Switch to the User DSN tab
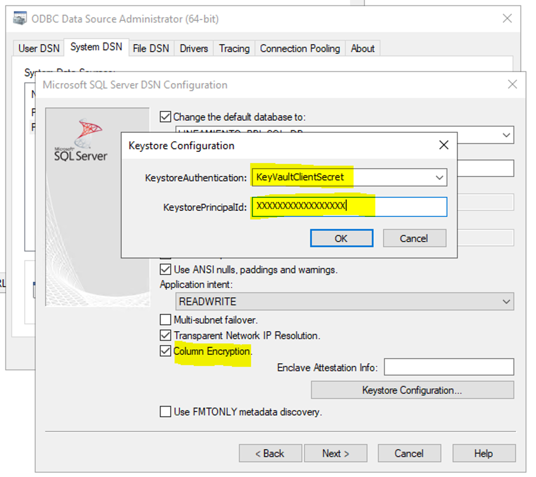Viewport: 536px width, 477px height. click(x=39, y=48)
